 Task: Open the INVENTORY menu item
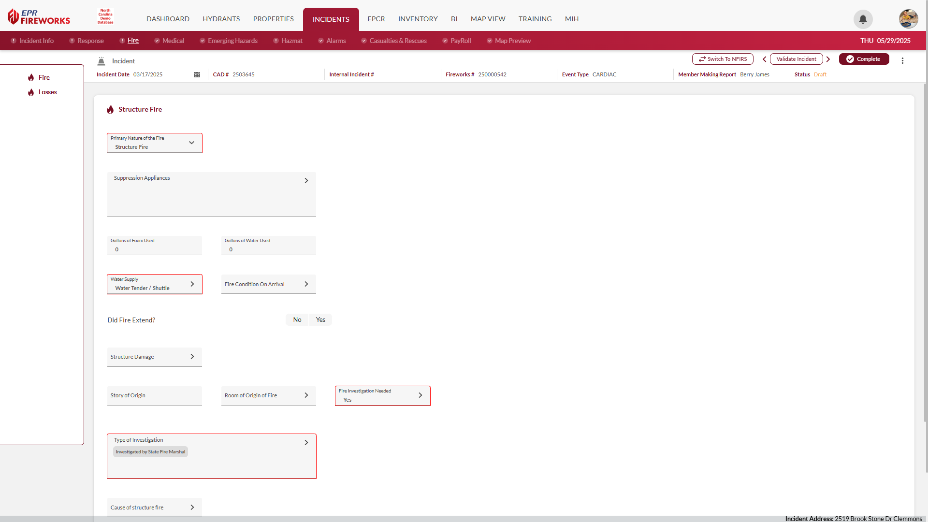click(x=418, y=19)
